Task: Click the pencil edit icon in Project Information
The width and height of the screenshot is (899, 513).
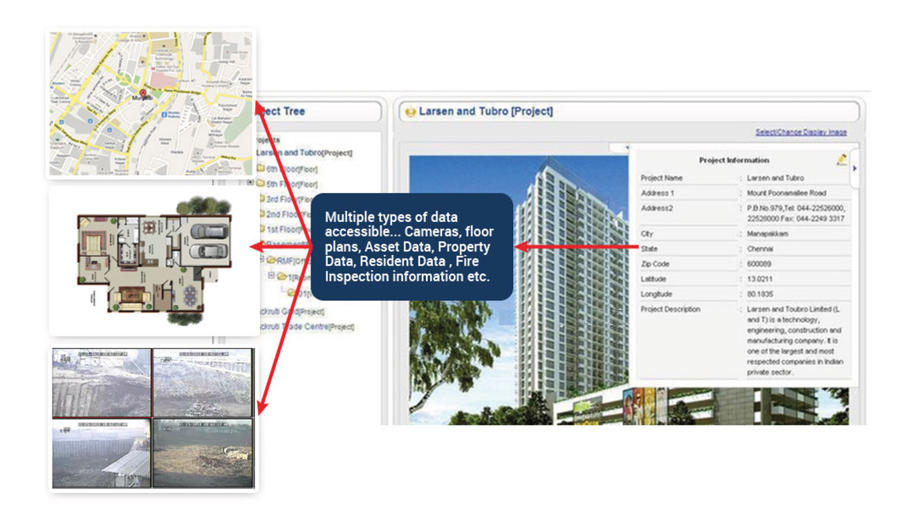Action: (x=841, y=160)
